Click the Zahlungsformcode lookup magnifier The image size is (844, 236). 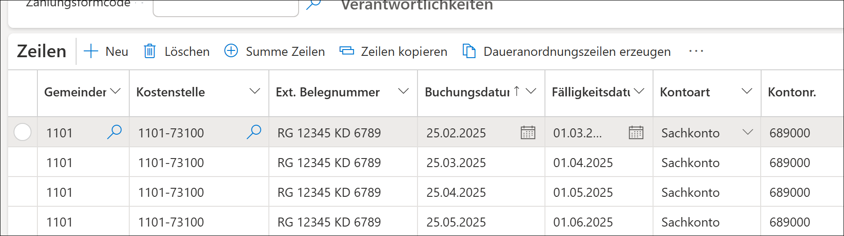point(313,5)
